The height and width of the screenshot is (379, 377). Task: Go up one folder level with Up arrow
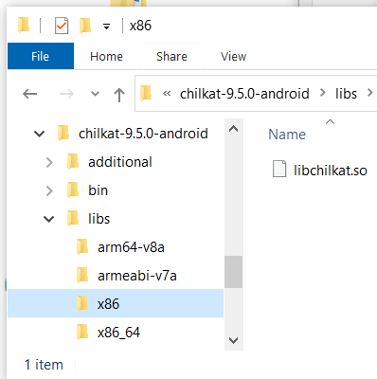click(x=119, y=95)
